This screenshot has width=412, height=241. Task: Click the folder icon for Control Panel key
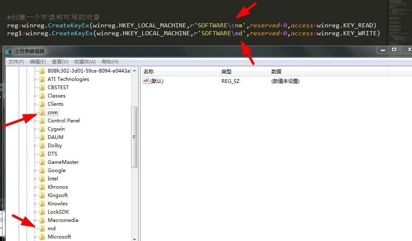42,120
